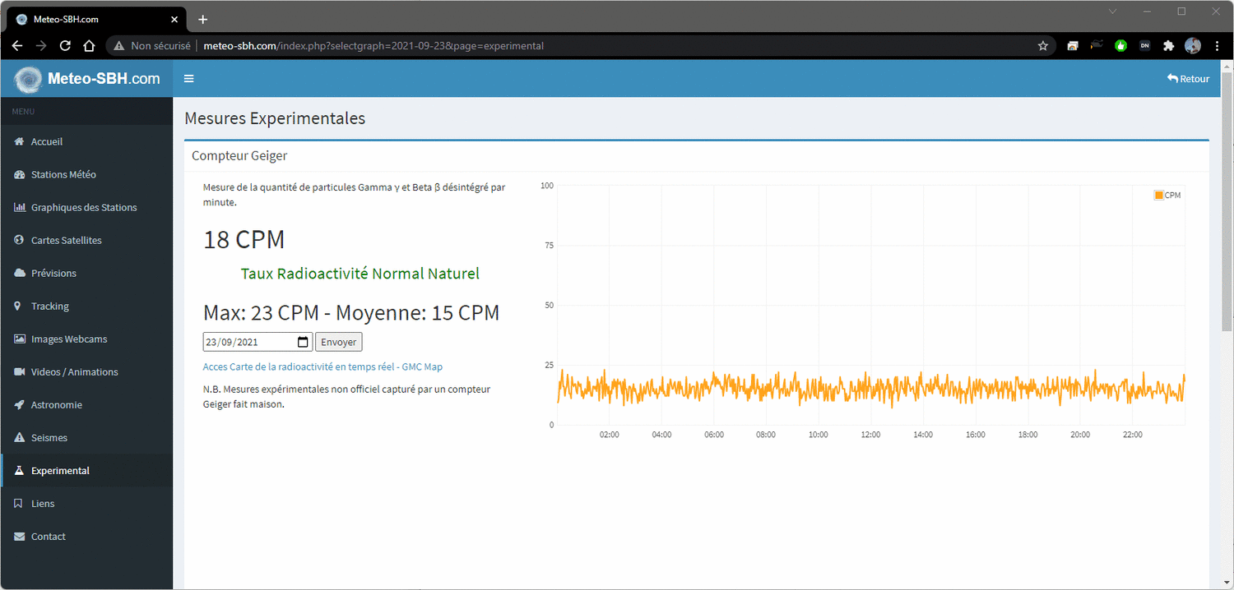Screen dimensions: 1234x590
Task: Open the GMC Map radioactivity link
Action: [x=322, y=367]
